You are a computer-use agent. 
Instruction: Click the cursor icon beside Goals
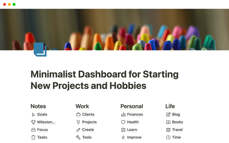pos(33,115)
